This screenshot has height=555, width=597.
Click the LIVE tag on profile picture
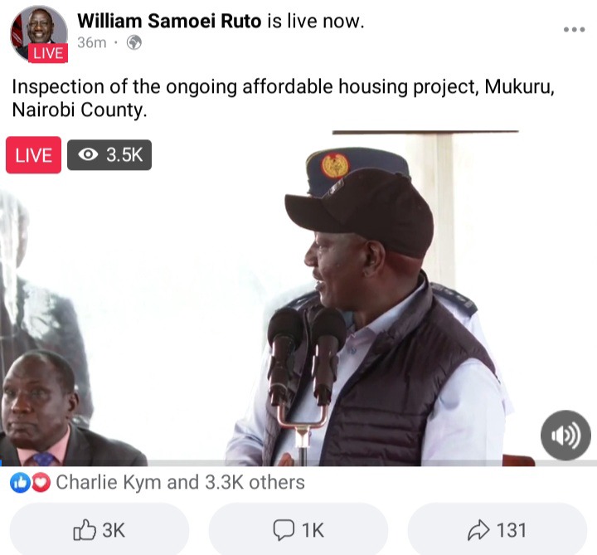coord(48,53)
